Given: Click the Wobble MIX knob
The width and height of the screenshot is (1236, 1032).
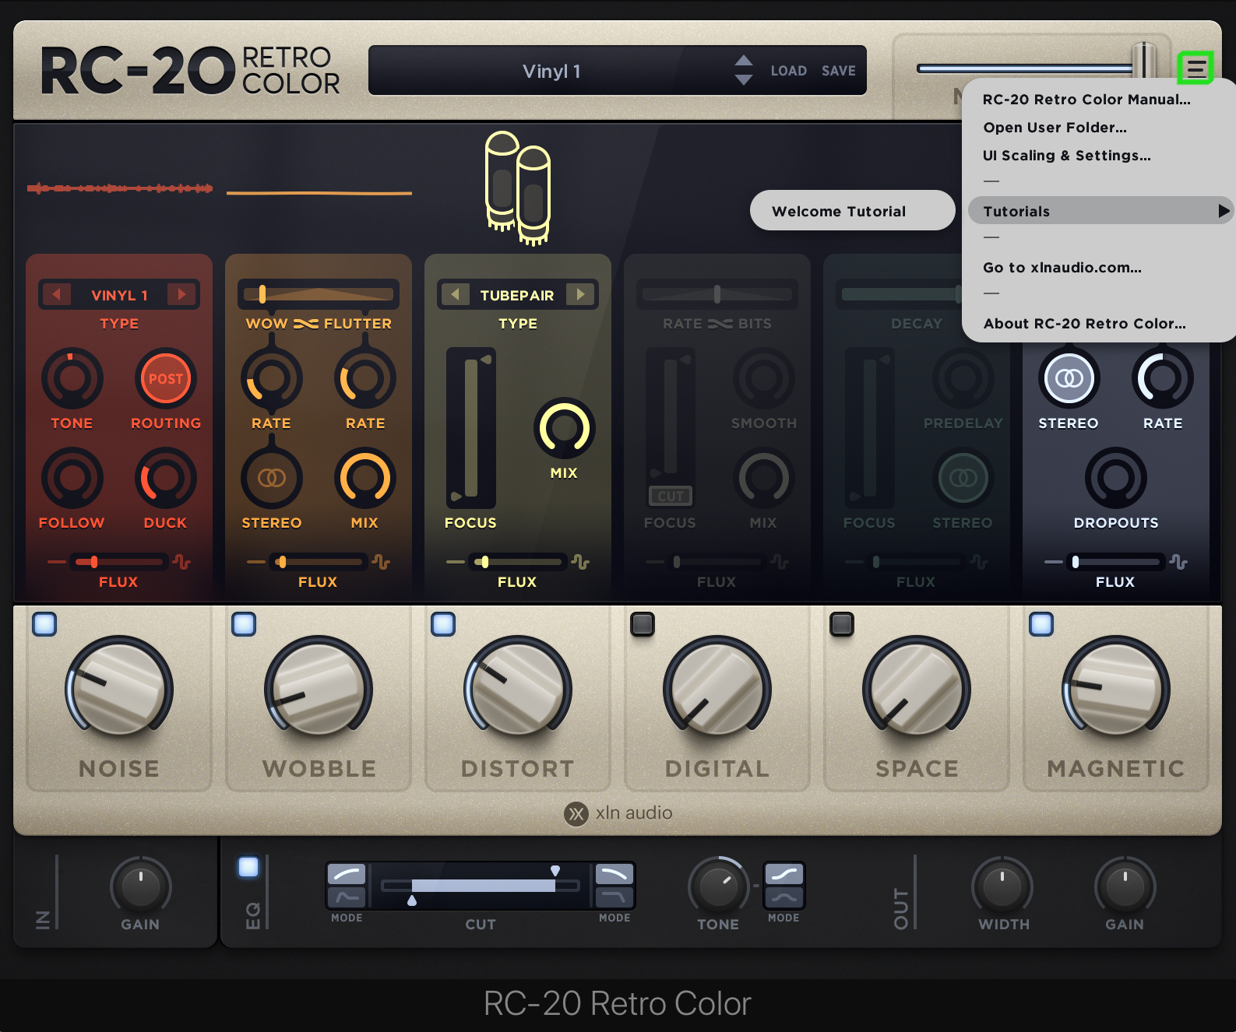Looking at the screenshot, I should coord(364,478).
